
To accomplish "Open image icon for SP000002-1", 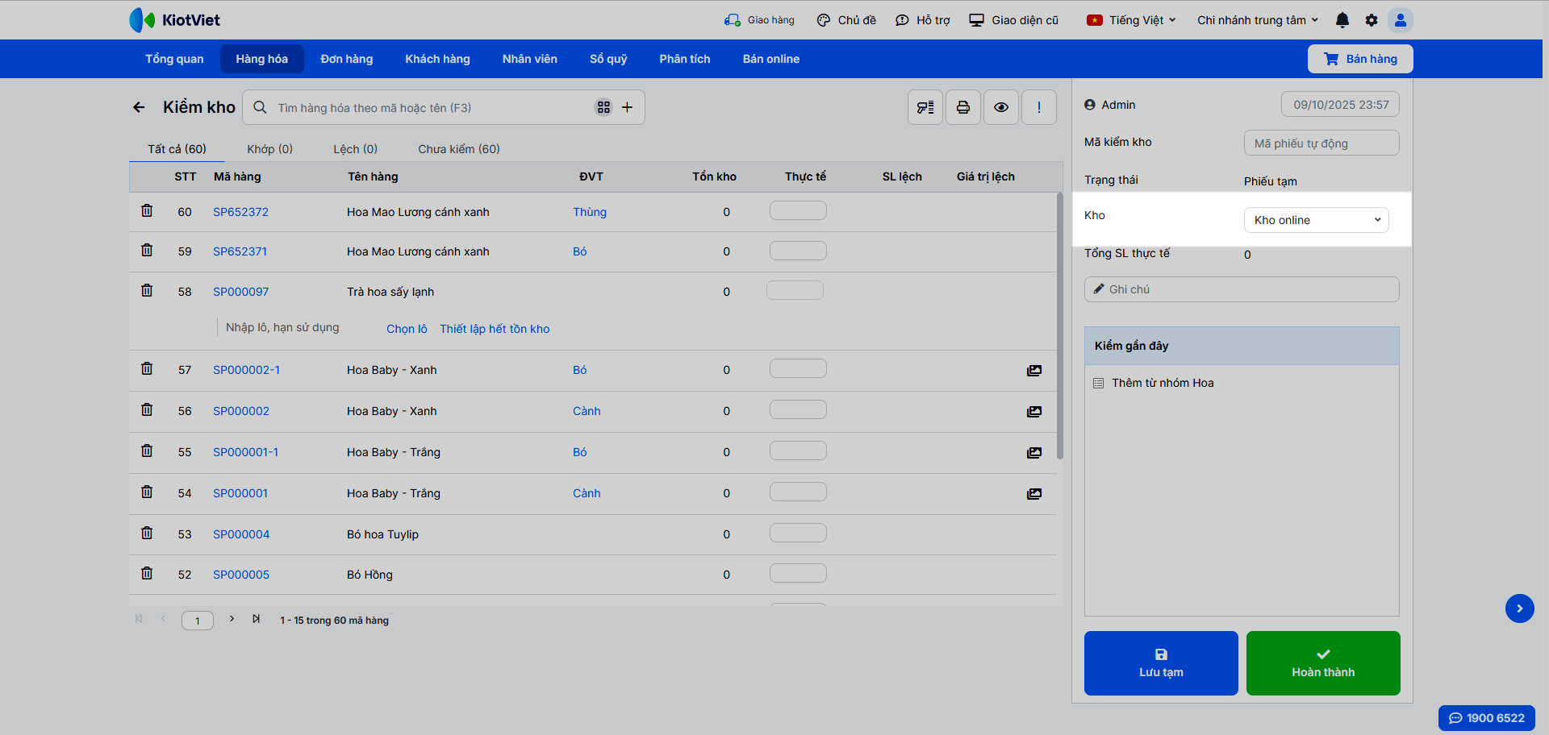I will (1034, 371).
